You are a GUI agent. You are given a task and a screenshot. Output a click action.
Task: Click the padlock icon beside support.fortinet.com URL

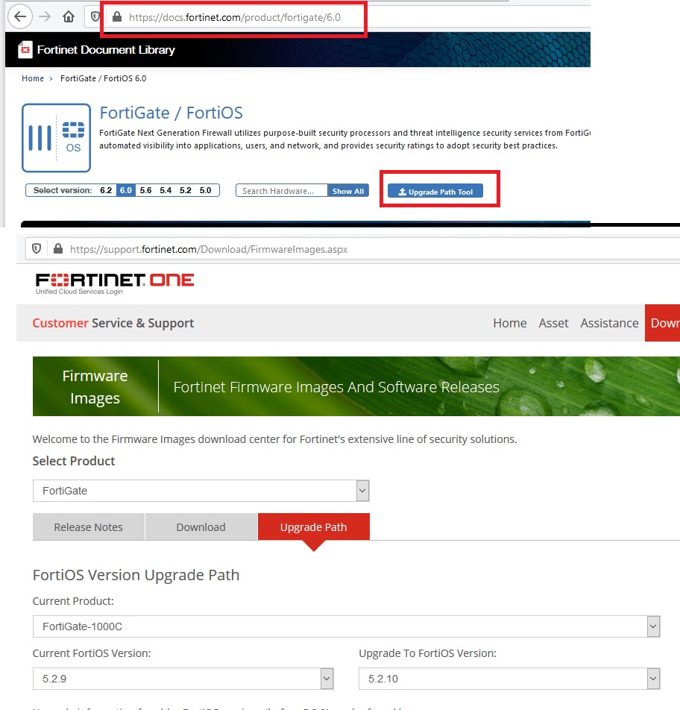coord(58,248)
